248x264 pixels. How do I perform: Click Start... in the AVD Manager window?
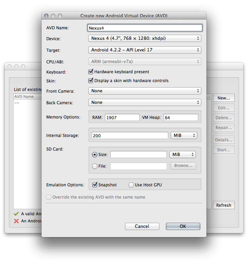tap(224, 150)
